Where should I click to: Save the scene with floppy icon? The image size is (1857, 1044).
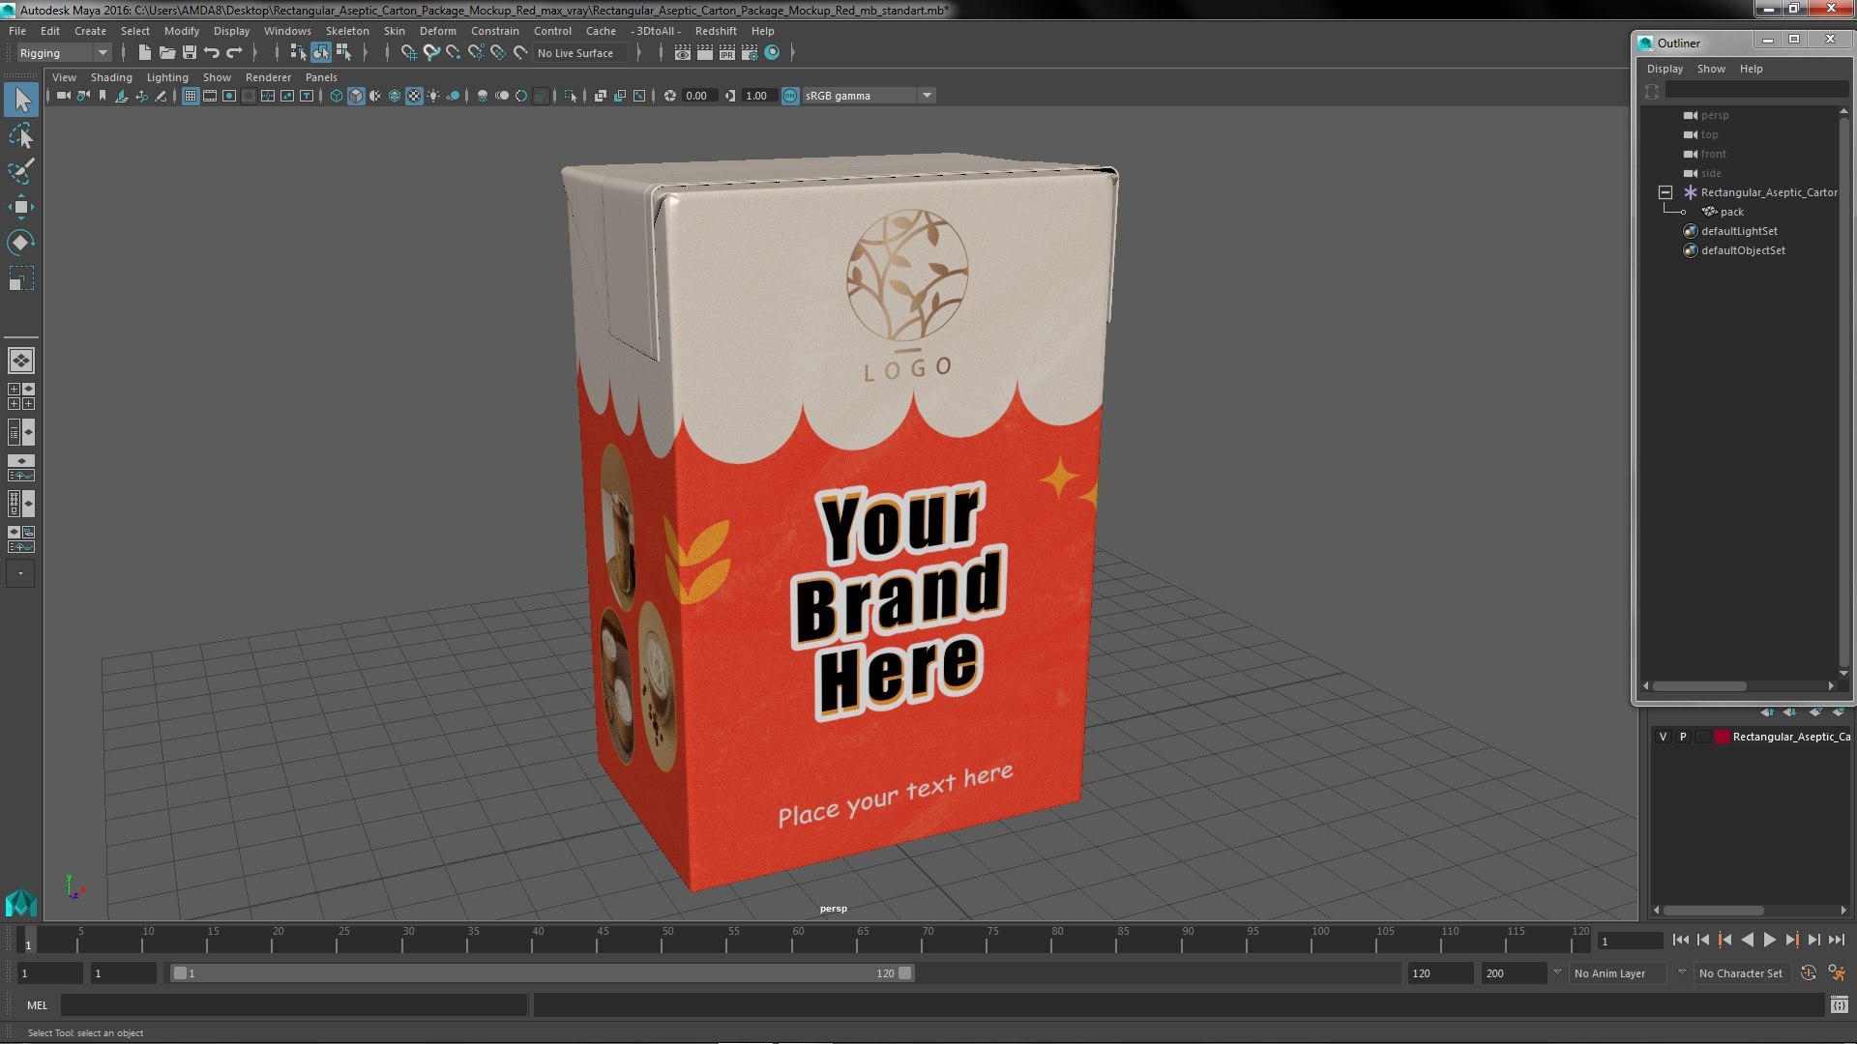[190, 53]
